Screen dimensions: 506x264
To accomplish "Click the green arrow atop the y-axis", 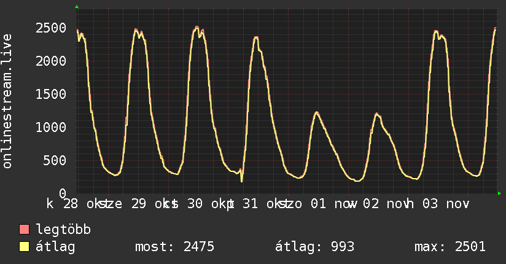I will click(x=77, y=7).
